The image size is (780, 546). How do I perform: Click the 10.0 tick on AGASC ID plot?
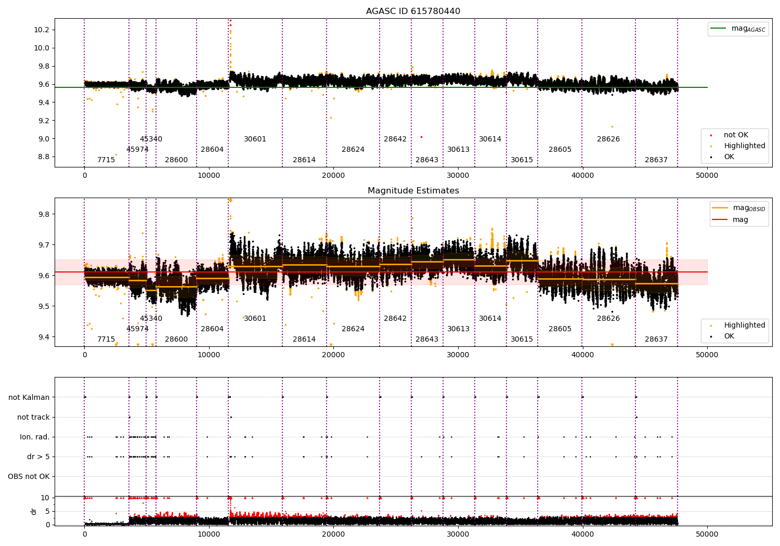(x=42, y=48)
